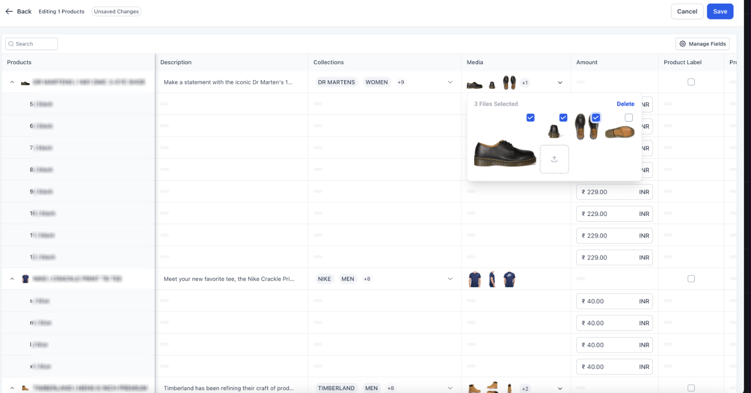Collapse the Dr Martens product variants
The height and width of the screenshot is (393, 751).
12,82
